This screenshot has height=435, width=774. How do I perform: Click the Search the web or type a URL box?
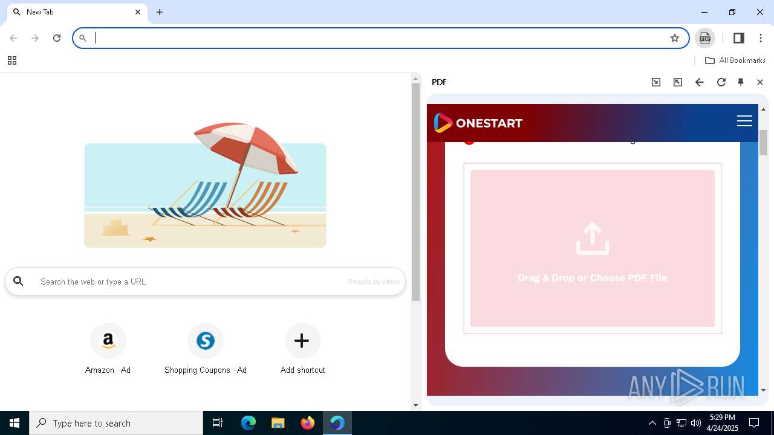tap(205, 282)
